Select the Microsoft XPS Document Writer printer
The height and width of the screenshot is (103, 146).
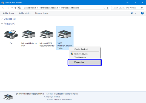point(47,34)
